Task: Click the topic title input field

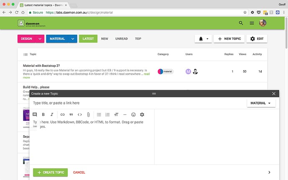Action: point(138,103)
